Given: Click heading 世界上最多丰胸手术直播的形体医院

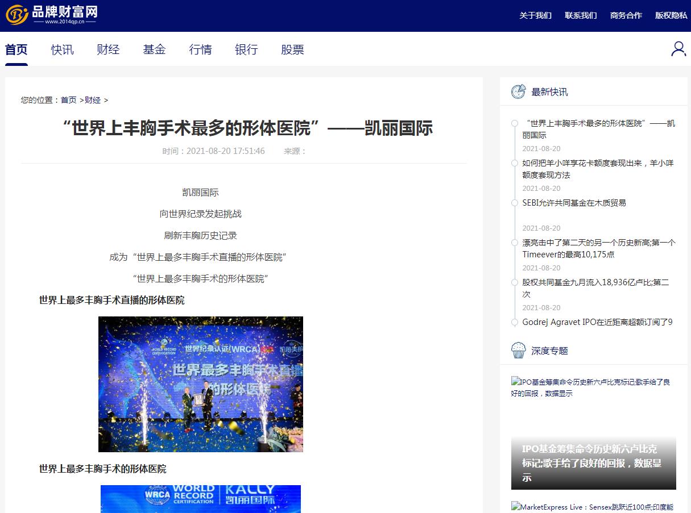Looking at the screenshot, I should (x=112, y=300).
